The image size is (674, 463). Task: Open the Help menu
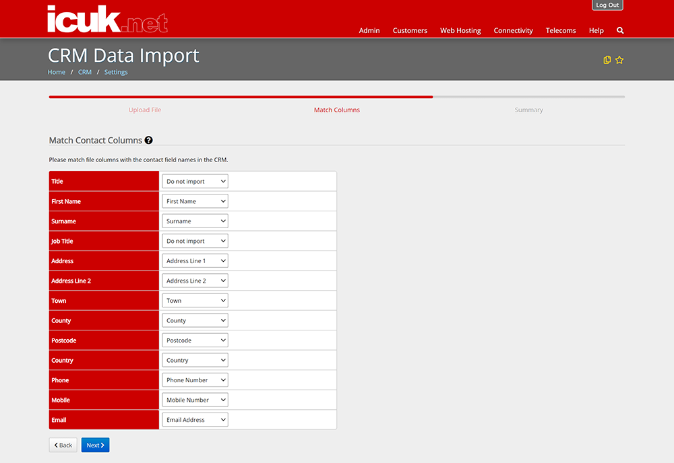click(x=596, y=30)
